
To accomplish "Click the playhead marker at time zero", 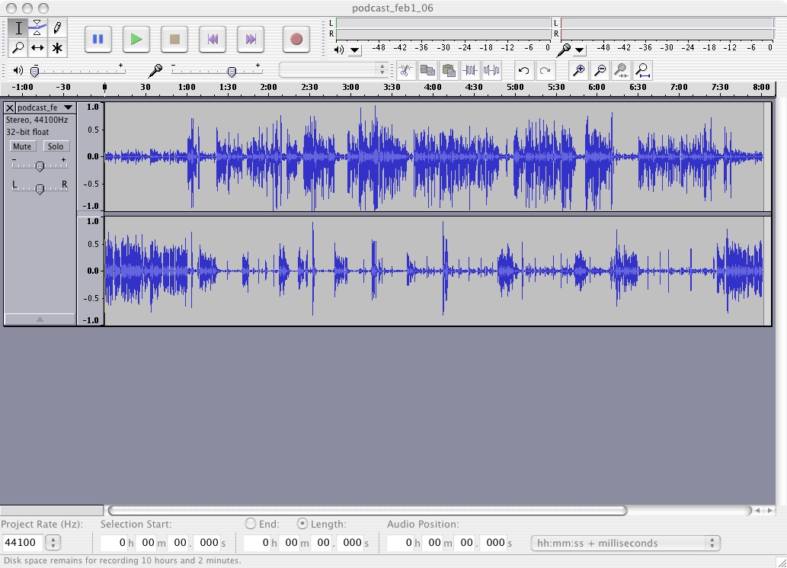I will click(104, 88).
